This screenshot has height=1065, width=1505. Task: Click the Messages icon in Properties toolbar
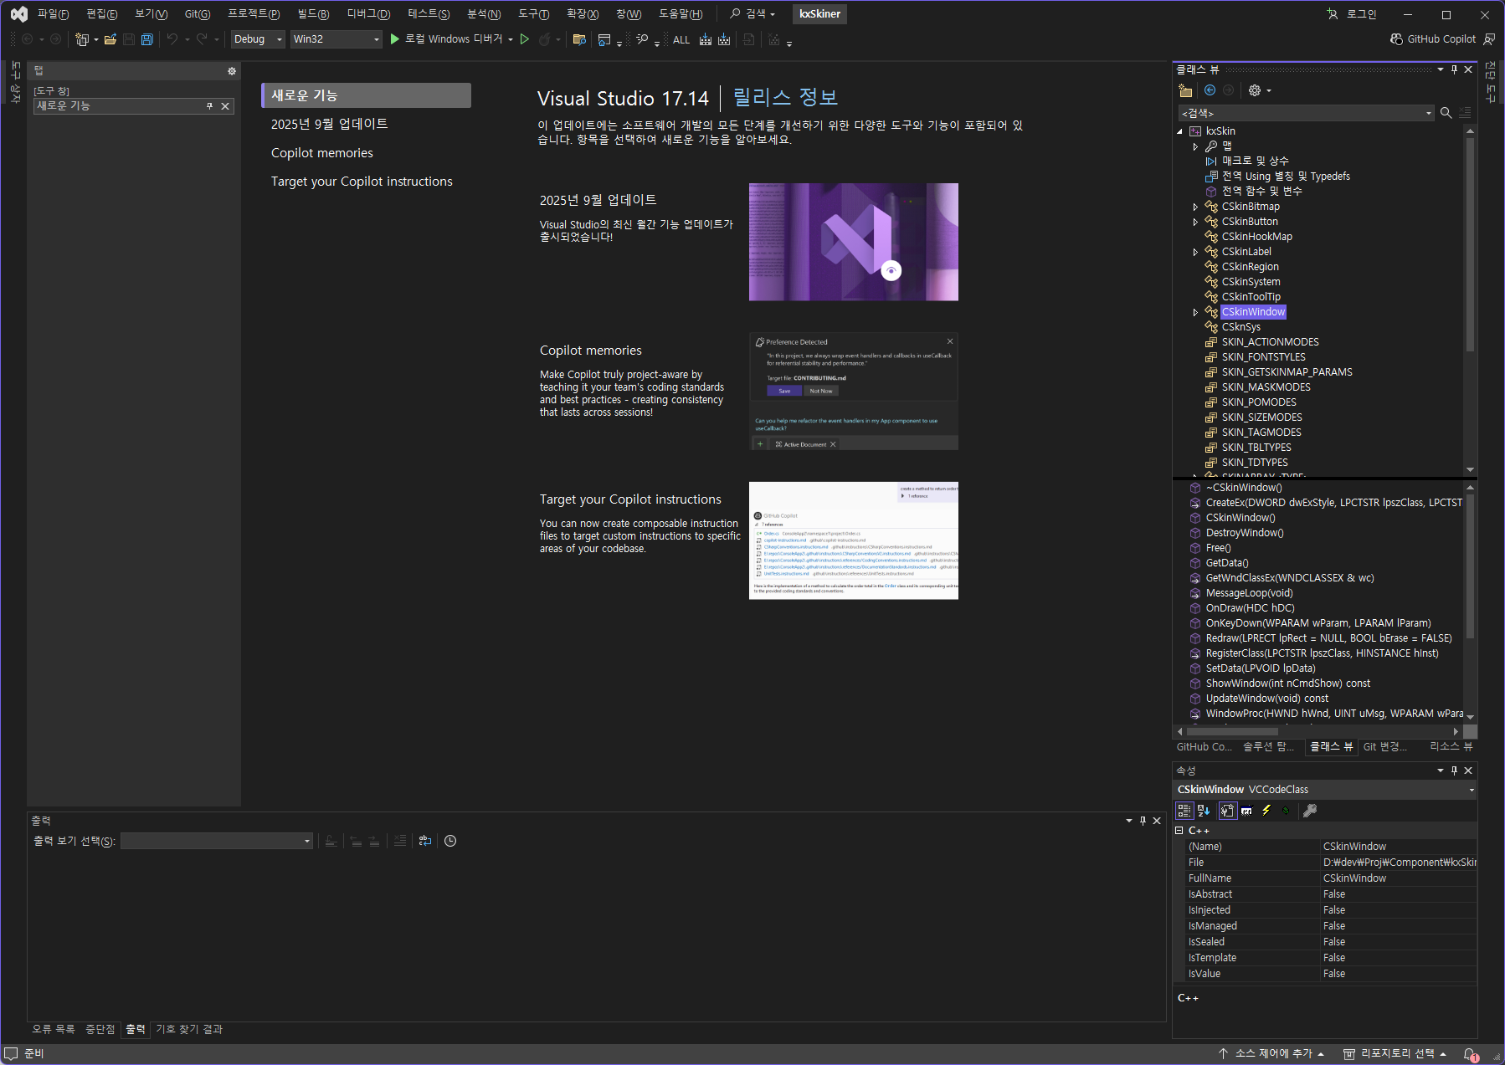(x=1247, y=810)
